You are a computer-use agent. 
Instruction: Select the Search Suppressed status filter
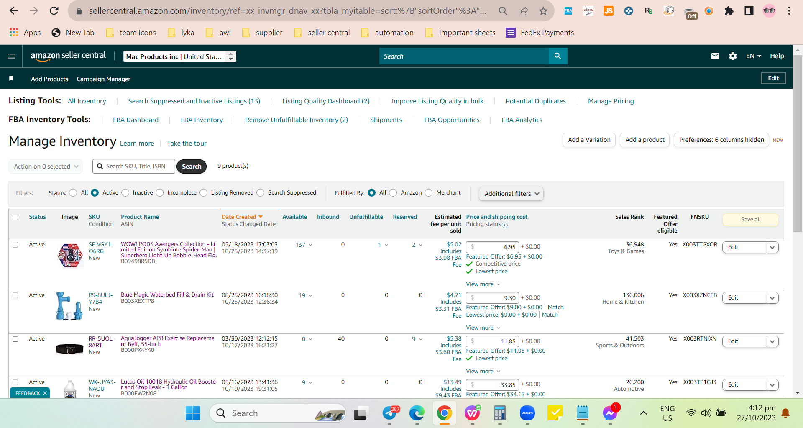tap(260, 193)
